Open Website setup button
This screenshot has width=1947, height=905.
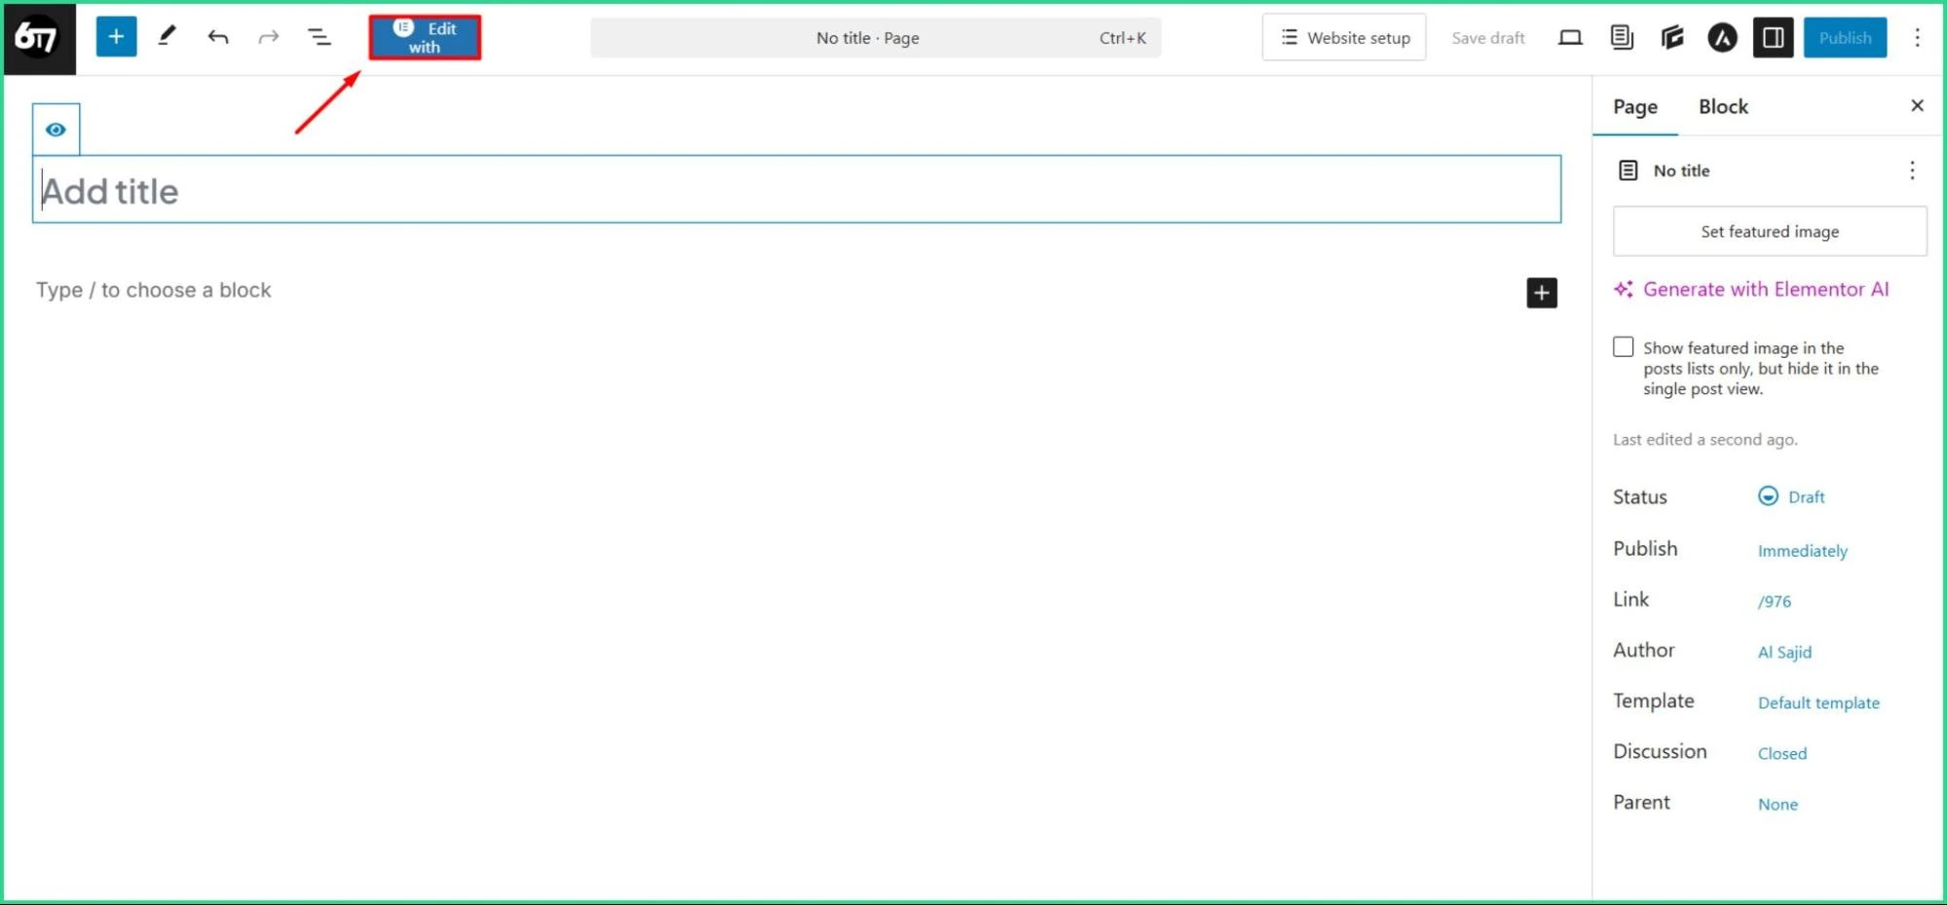(1344, 38)
